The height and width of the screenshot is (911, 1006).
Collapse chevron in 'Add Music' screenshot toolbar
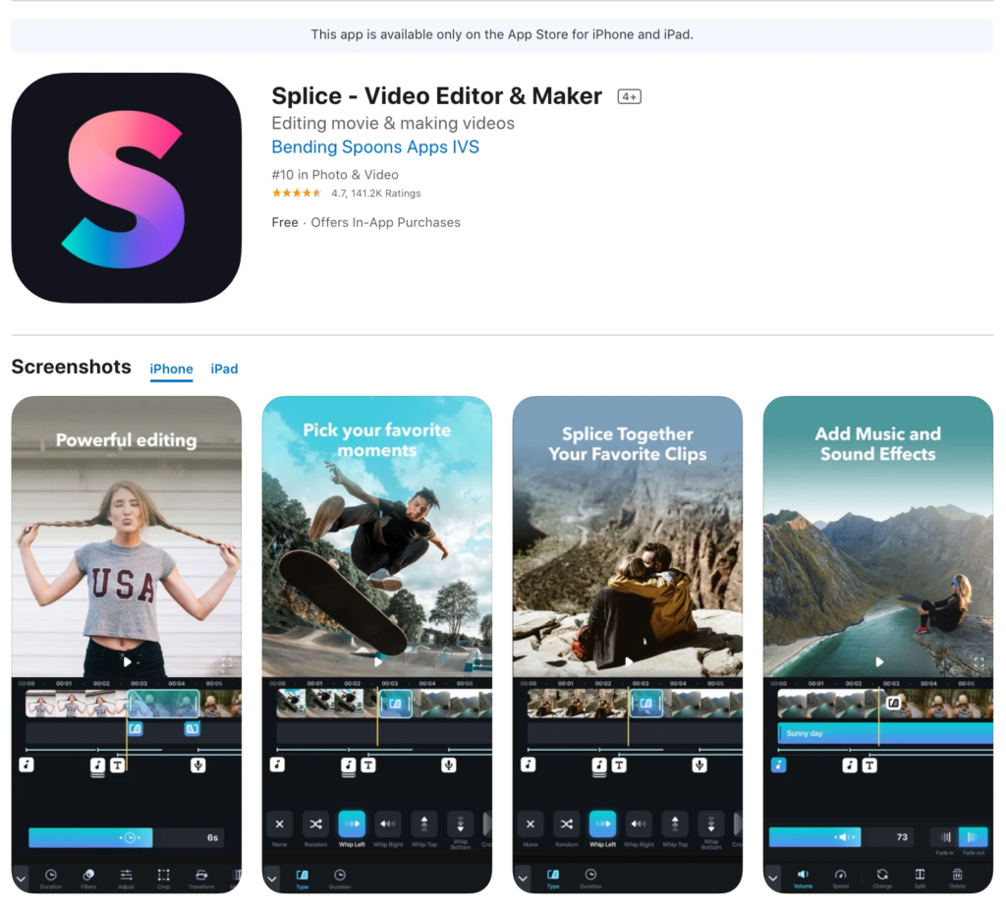pos(773,878)
